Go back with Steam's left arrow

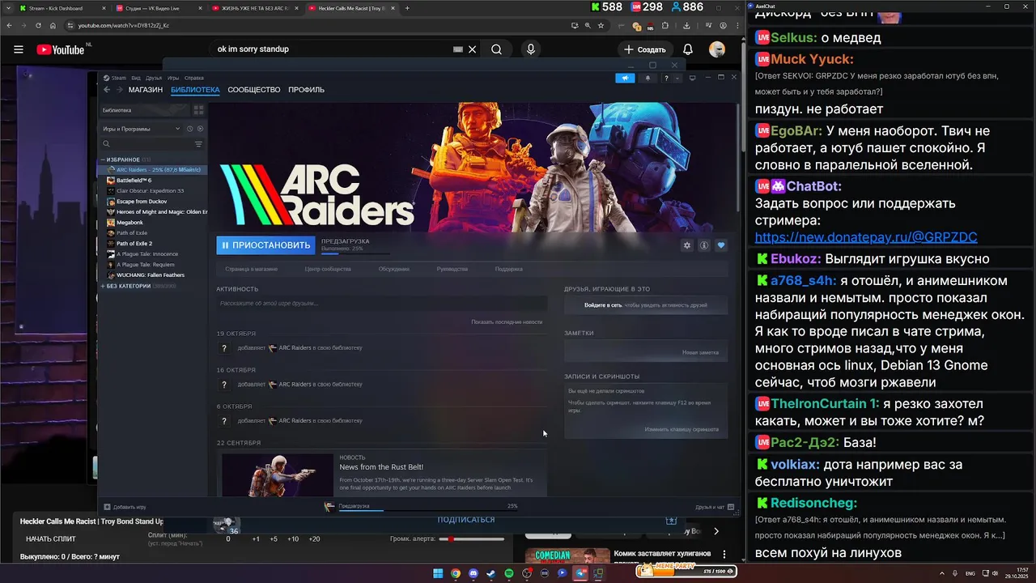tap(107, 90)
